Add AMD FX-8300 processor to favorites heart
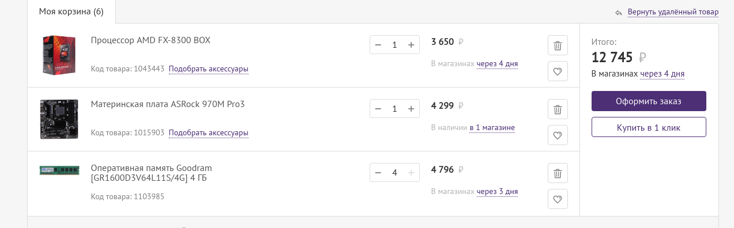This screenshot has width=734, height=228. (558, 71)
